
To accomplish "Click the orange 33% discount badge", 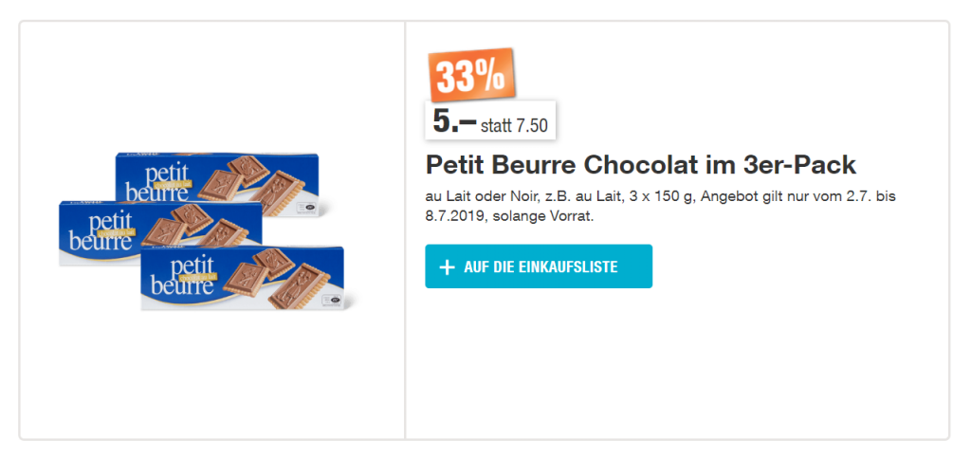I will tap(471, 75).
